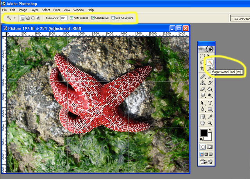Uncheck the Contiguous checkbox
Viewport: 250px width, 179px height.
point(93,18)
